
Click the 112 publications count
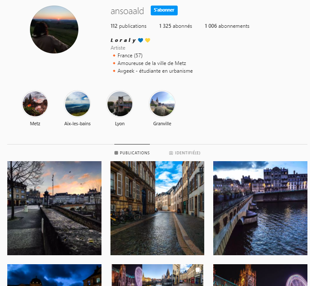click(128, 26)
